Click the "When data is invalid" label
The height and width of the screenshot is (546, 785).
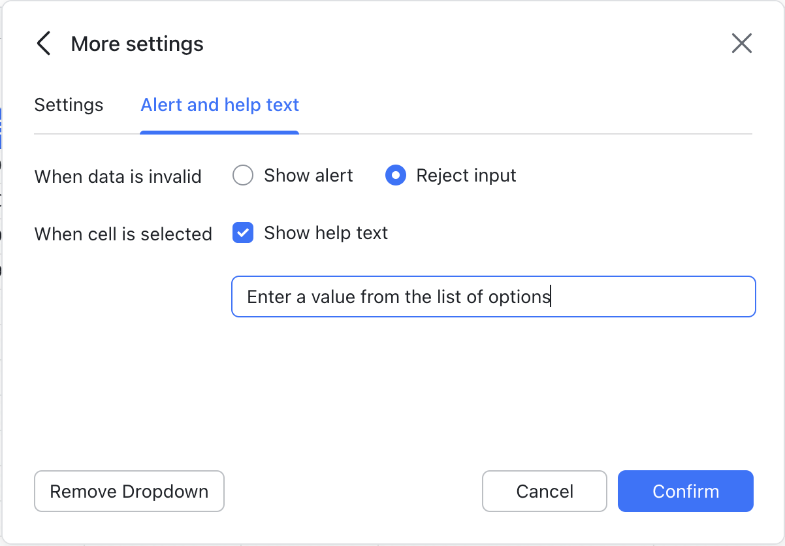[x=118, y=177]
